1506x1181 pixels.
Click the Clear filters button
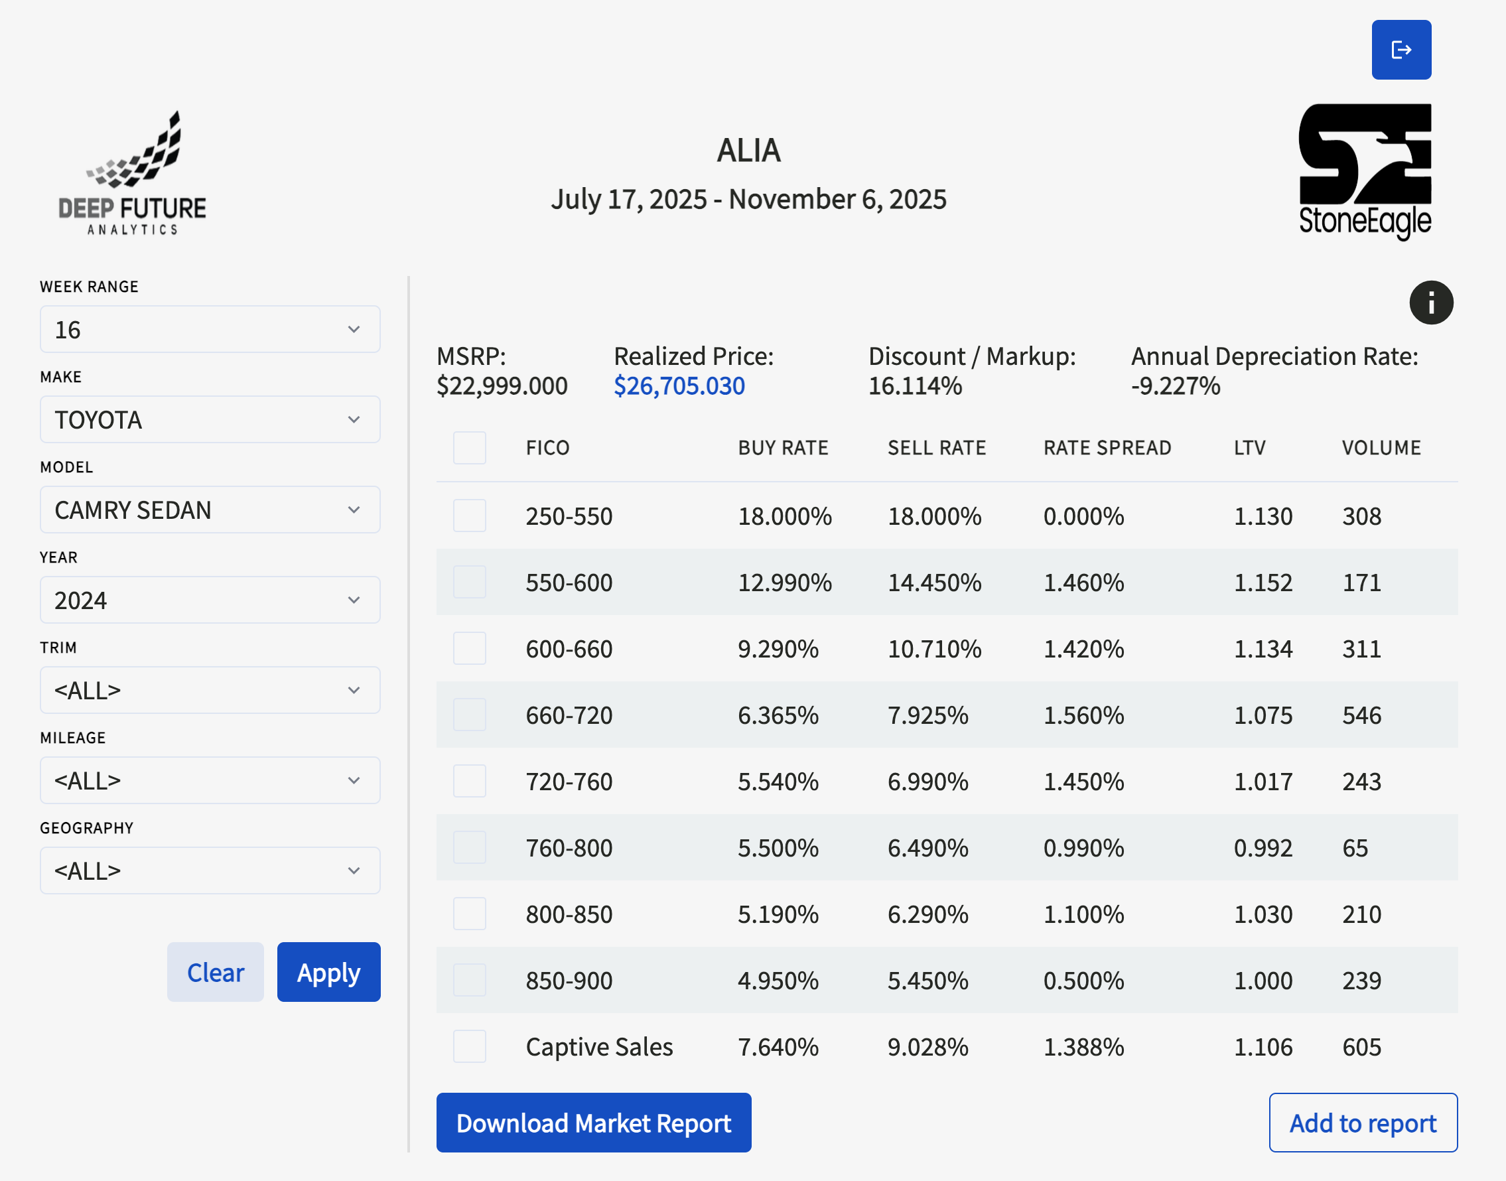215,971
